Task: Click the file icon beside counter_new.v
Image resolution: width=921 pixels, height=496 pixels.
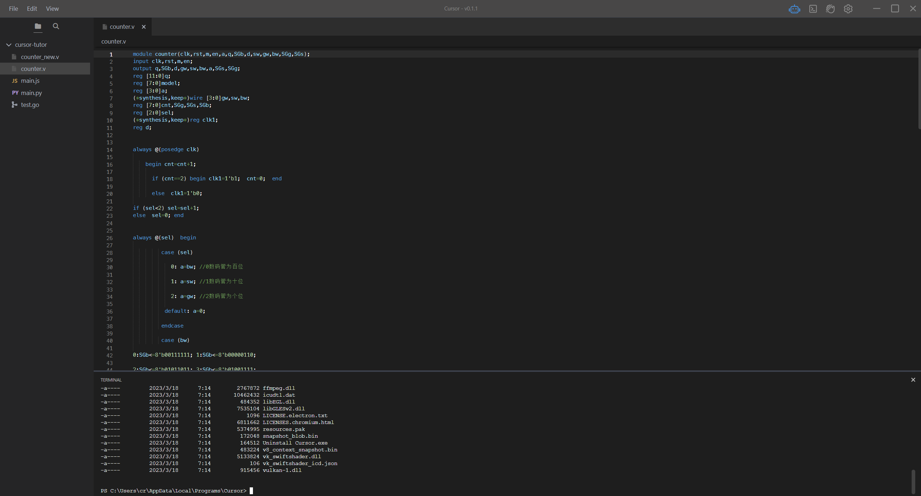Action: tap(14, 57)
